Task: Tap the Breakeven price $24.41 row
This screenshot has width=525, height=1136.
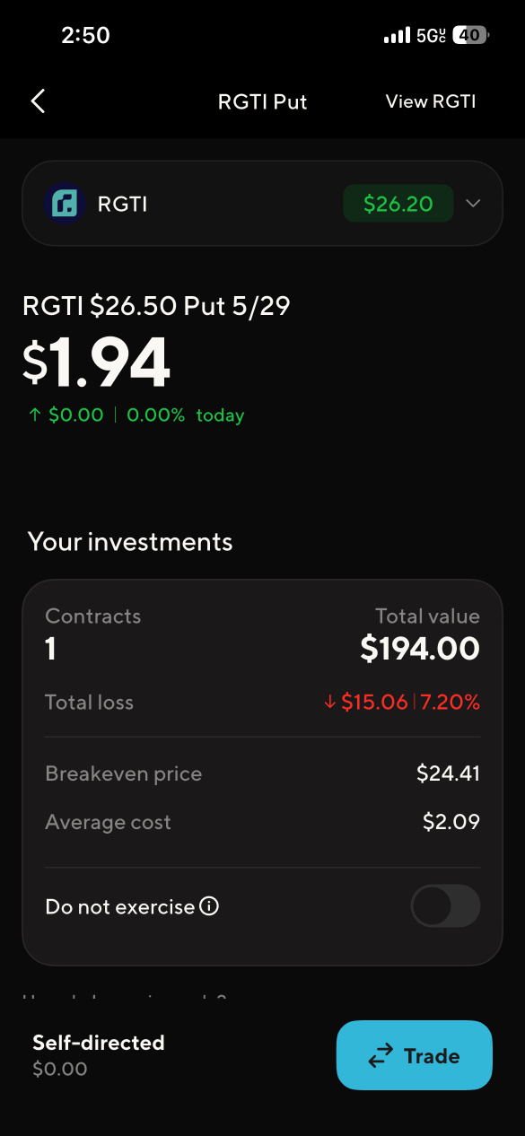Action: 262,773
